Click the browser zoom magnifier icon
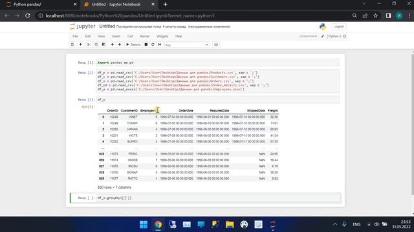 point(354,15)
